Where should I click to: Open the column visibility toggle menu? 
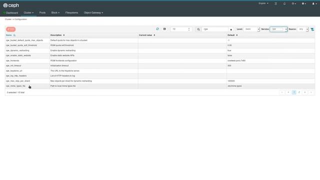pos(164,29)
